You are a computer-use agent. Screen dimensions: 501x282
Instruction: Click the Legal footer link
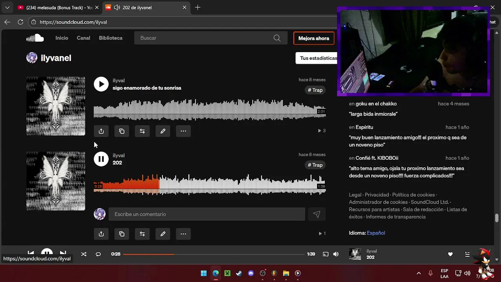tap(355, 195)
